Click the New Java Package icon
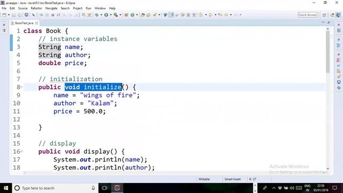The height and width of the screenshot is (193, 343). click(126, 15)
